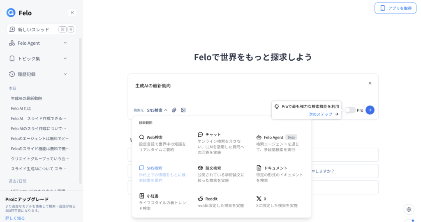Open history item スライド生成AIについて
The image size is (421, 222).
point(38,169)
